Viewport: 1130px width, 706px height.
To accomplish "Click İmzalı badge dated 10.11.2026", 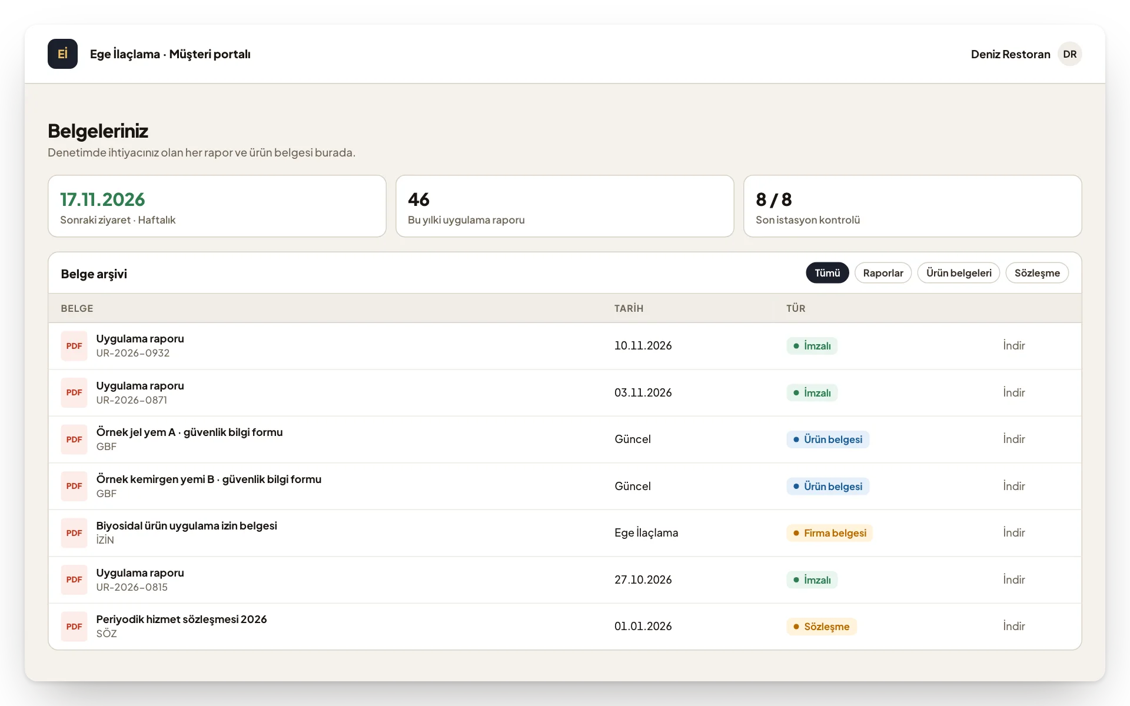I will [812, 346].
